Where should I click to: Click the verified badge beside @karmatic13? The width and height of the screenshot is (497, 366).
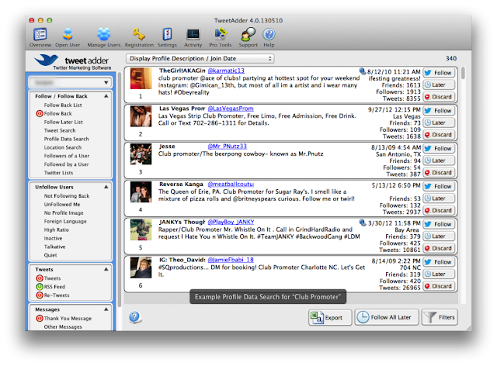point(363,71)
